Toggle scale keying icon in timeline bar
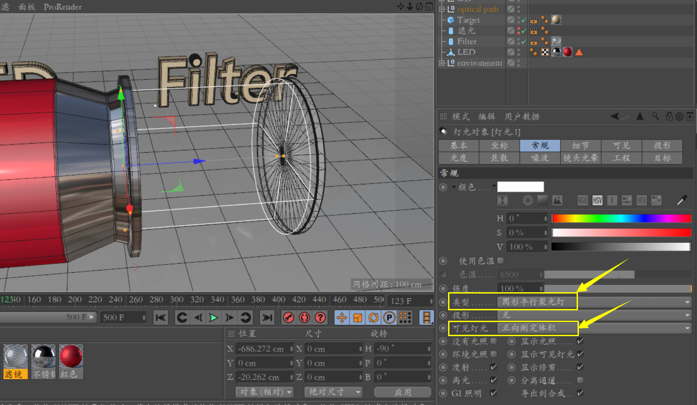The image size is (697, 405). 358,318
